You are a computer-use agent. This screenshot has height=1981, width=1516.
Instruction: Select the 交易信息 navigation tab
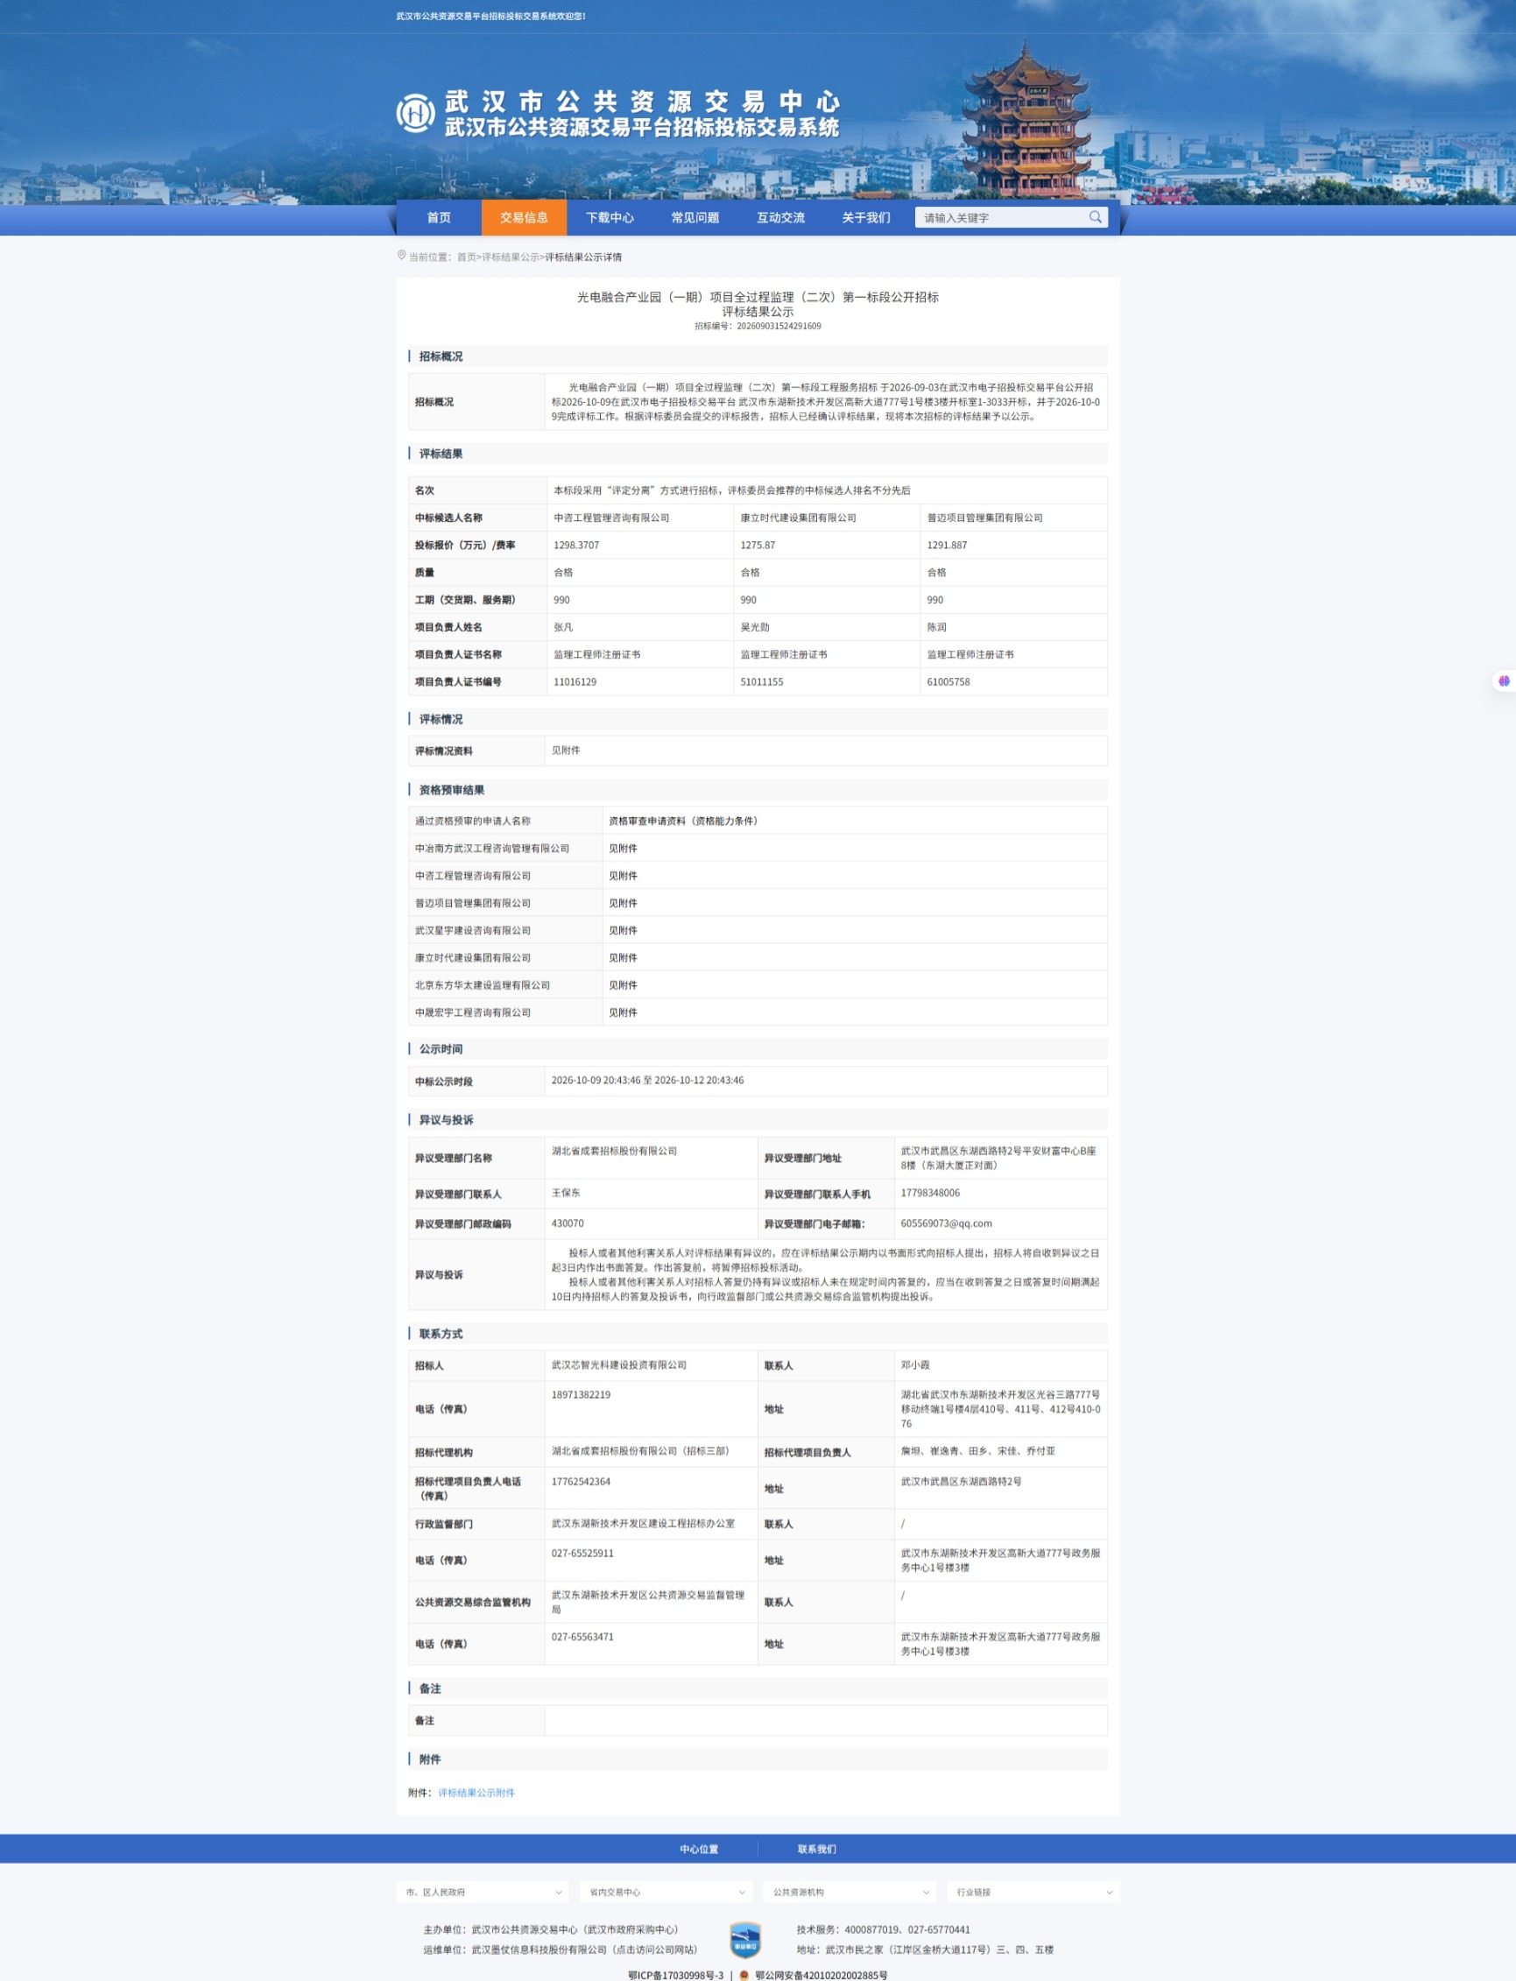pos(524,217)
